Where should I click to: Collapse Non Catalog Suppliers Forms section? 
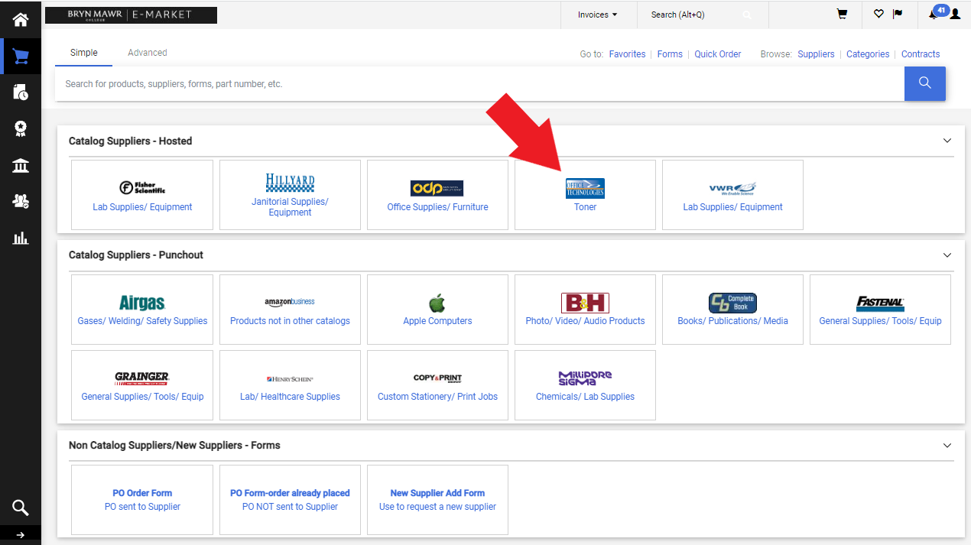[947, 445]
